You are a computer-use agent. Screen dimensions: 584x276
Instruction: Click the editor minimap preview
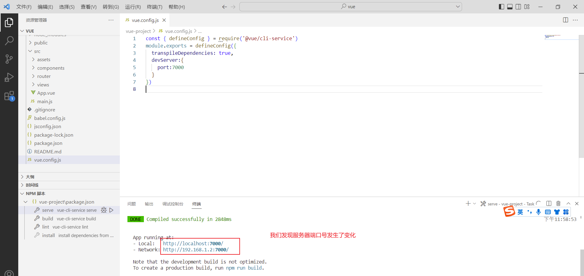553,37
